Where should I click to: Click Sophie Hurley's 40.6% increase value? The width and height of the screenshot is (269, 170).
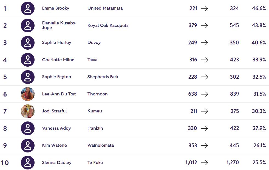point(259,42)
